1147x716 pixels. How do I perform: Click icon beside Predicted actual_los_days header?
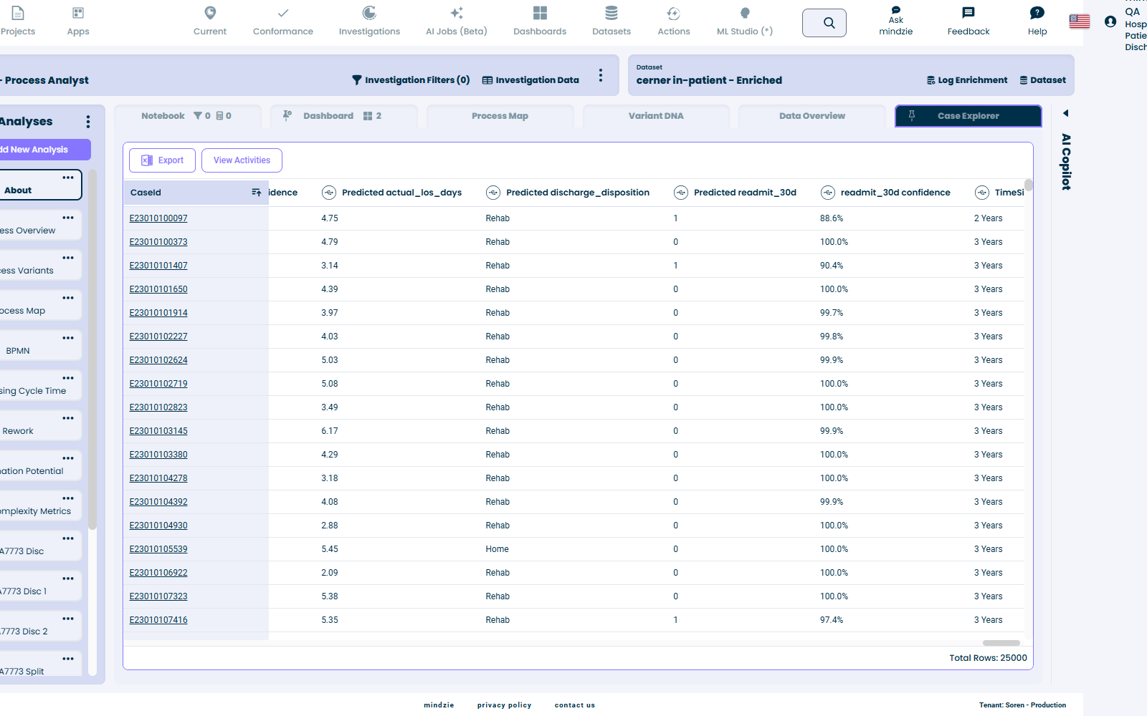click(329, 193)
